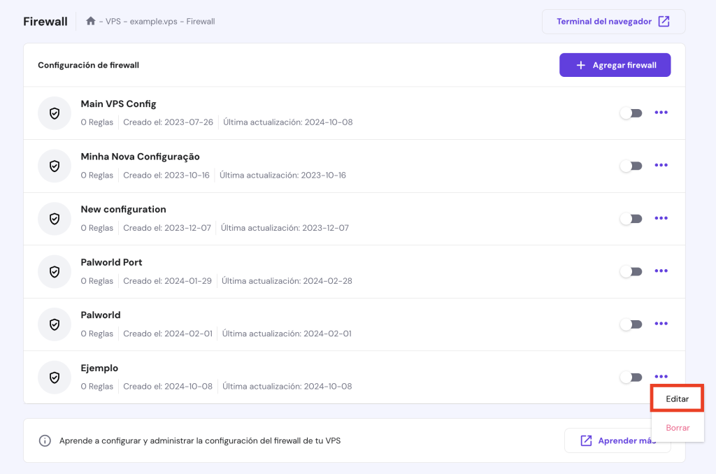Click shield icon for Minha Nova Configuração
Viewport: 716px width, 474px height.
(x=55, y=166)
